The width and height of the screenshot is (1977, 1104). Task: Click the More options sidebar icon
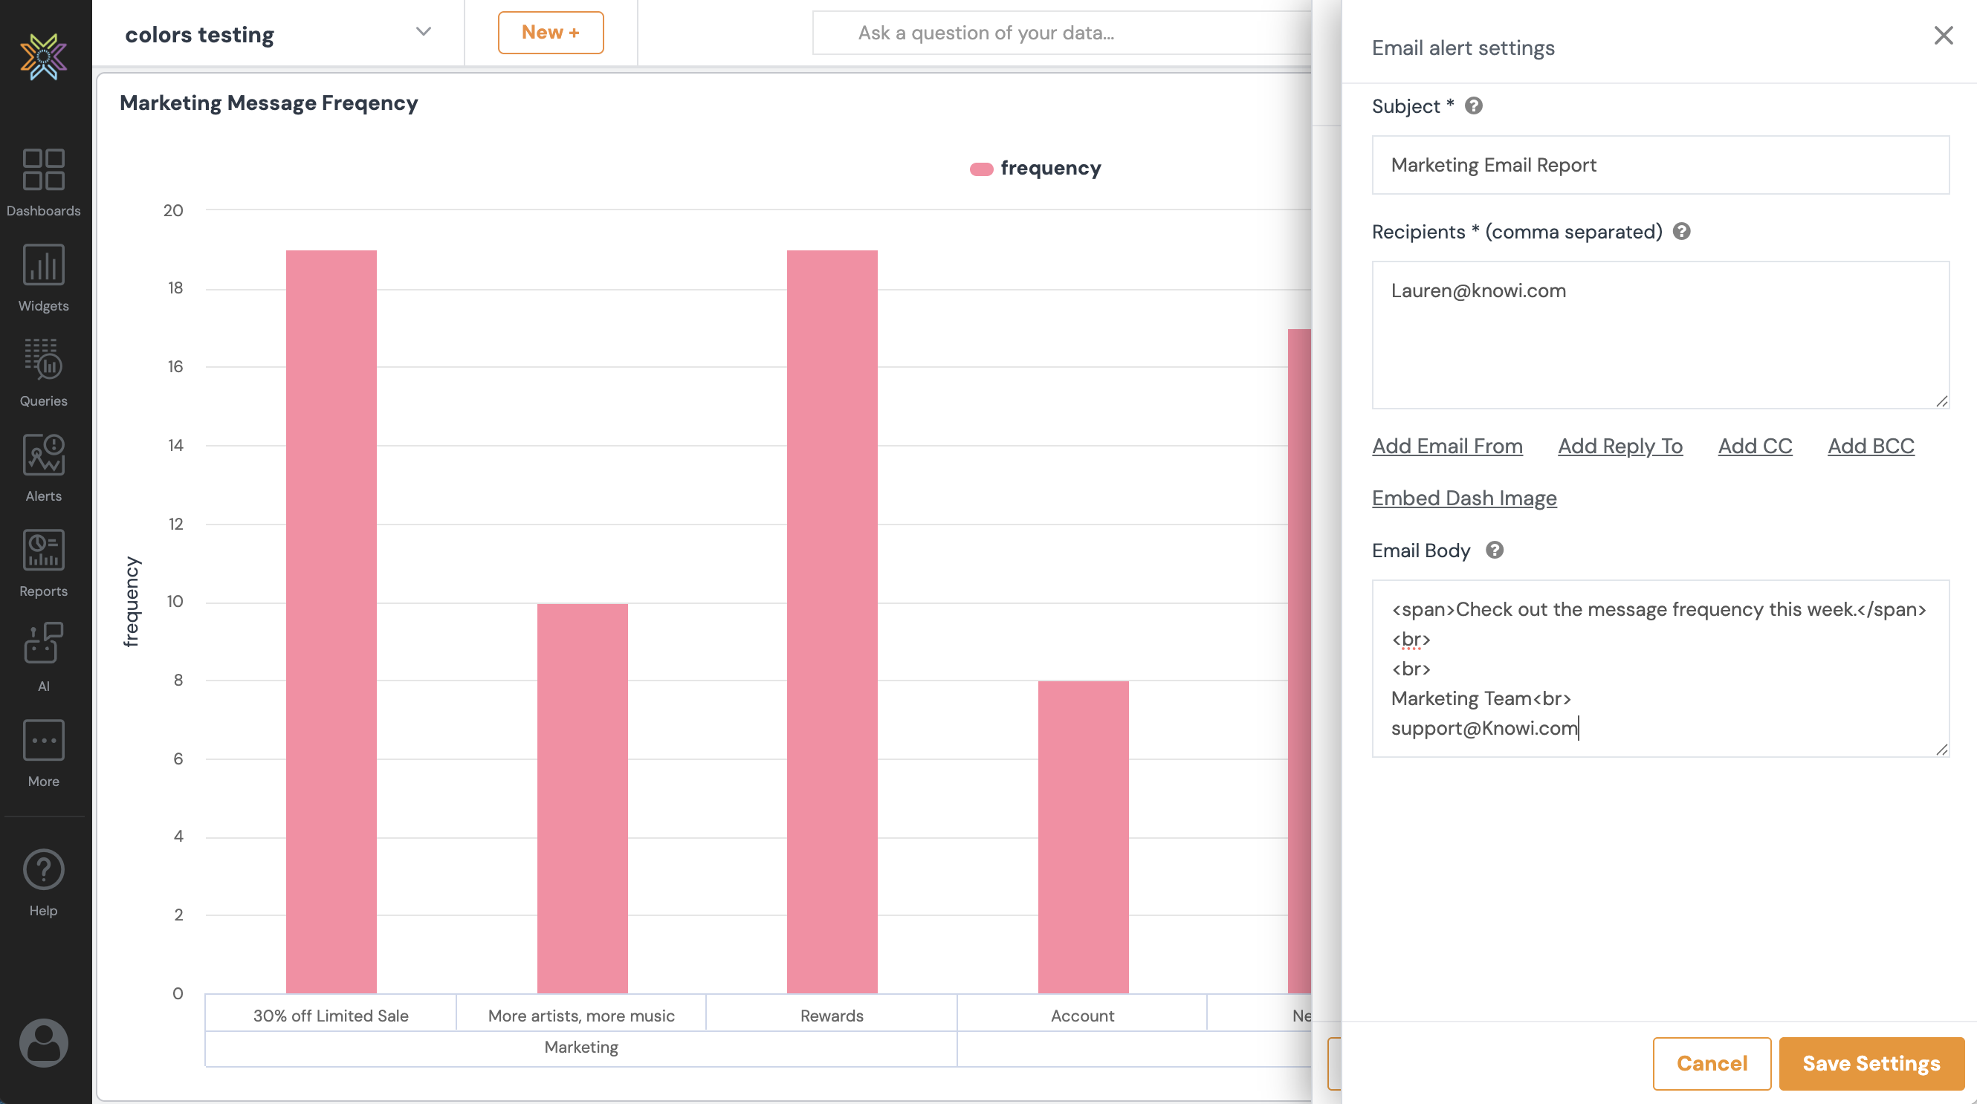click(x=43, y=741)
